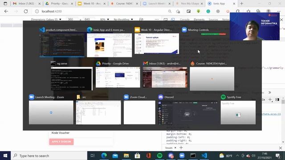Select the src File Explorer window thumbnail
Viewport: 285px width, 160px height.
pyautogui.click(x=98, y=112)
